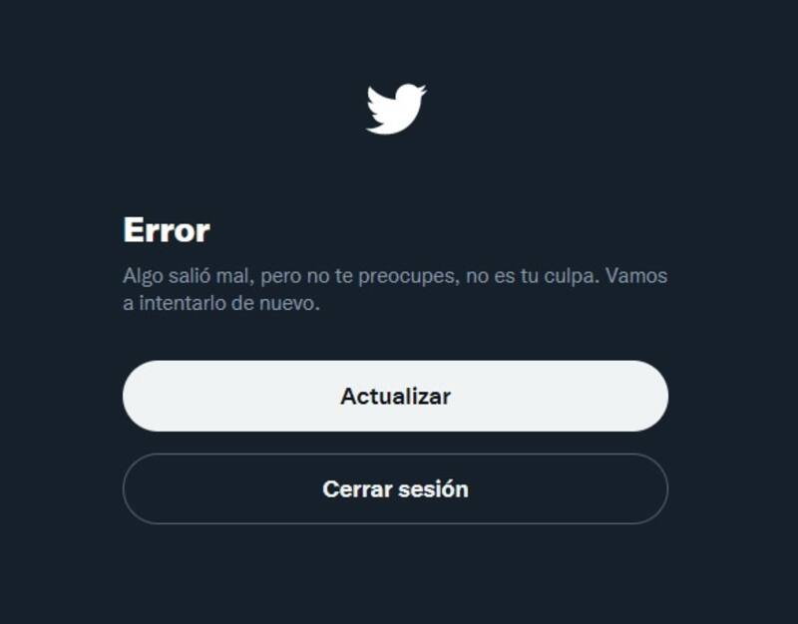Tap the bird icon above the Error title
Image resolution: width=798 pixels, height=624 pixels.
tap(396, 109)
